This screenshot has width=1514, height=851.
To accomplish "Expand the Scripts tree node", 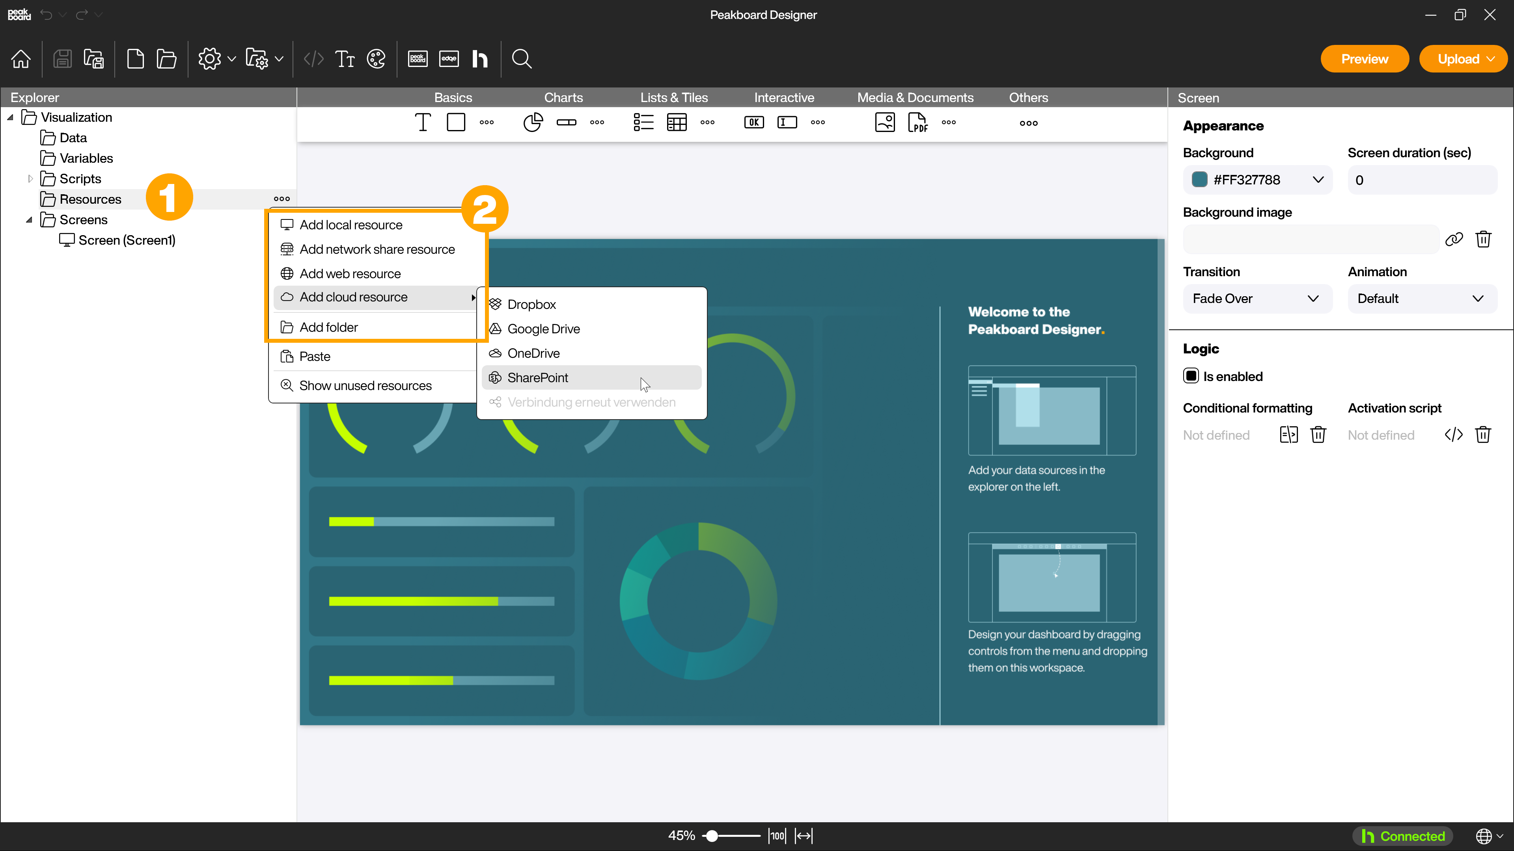I will 30,178.
